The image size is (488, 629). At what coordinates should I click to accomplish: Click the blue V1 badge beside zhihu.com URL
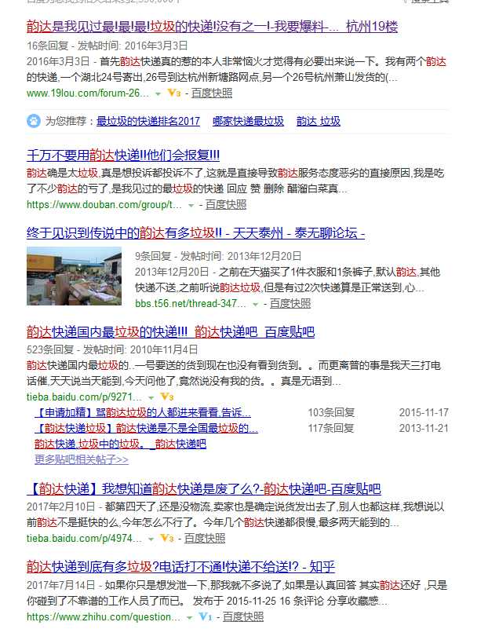coord(205,617)
